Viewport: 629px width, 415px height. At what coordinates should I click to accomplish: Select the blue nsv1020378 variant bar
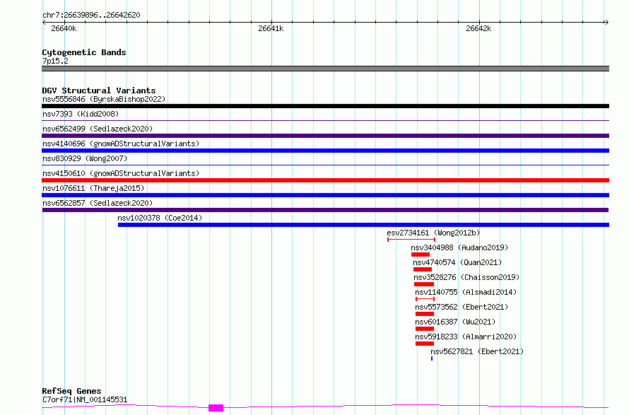point(363,225)
